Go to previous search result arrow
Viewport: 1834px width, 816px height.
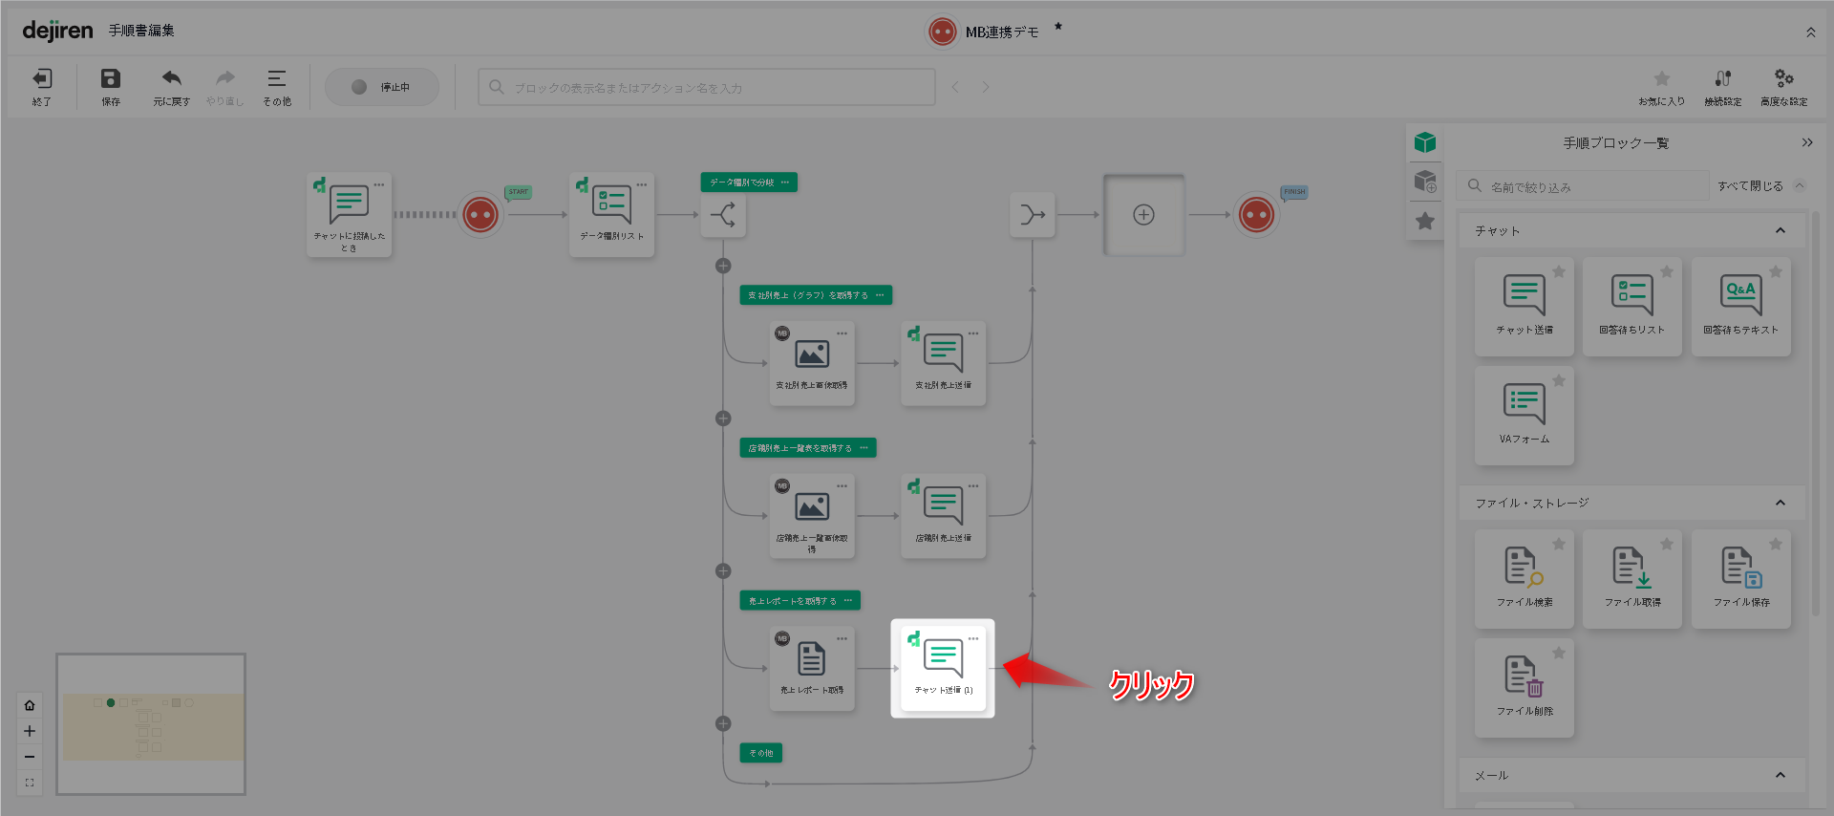pos(955,87)
